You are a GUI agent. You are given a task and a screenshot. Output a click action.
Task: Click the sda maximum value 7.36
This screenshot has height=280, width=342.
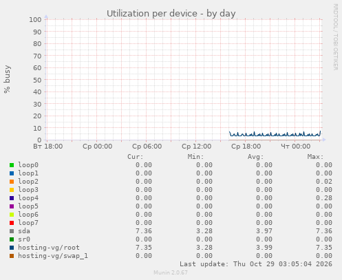(x=324, y=231)
